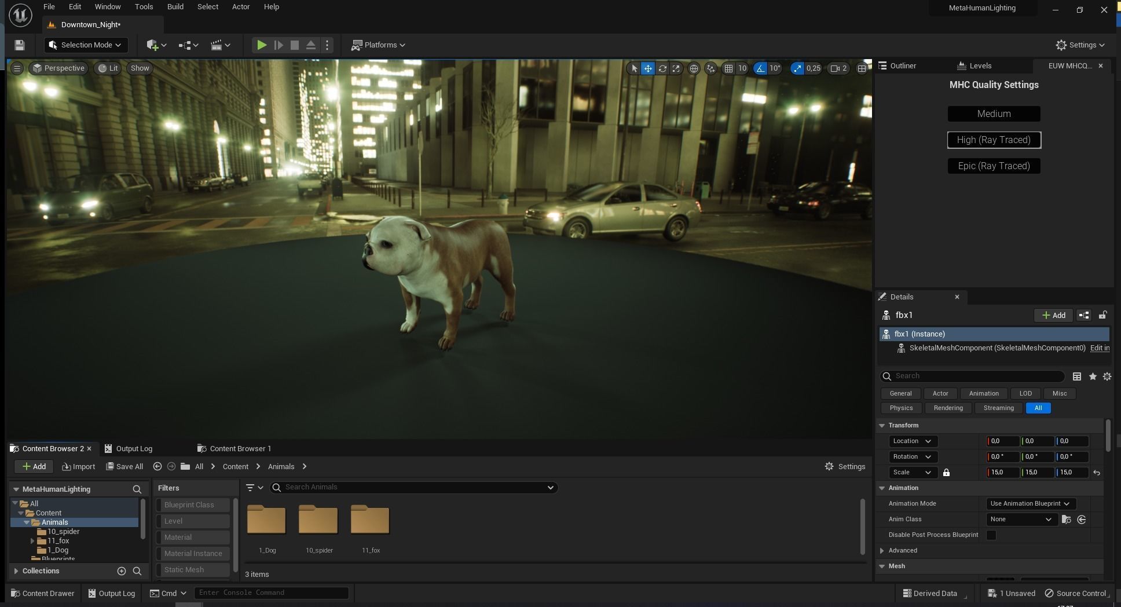Collapse the Transform section
Image resolution: width=1121 pixels, height=607 pixels.
[x=882, y=426]
